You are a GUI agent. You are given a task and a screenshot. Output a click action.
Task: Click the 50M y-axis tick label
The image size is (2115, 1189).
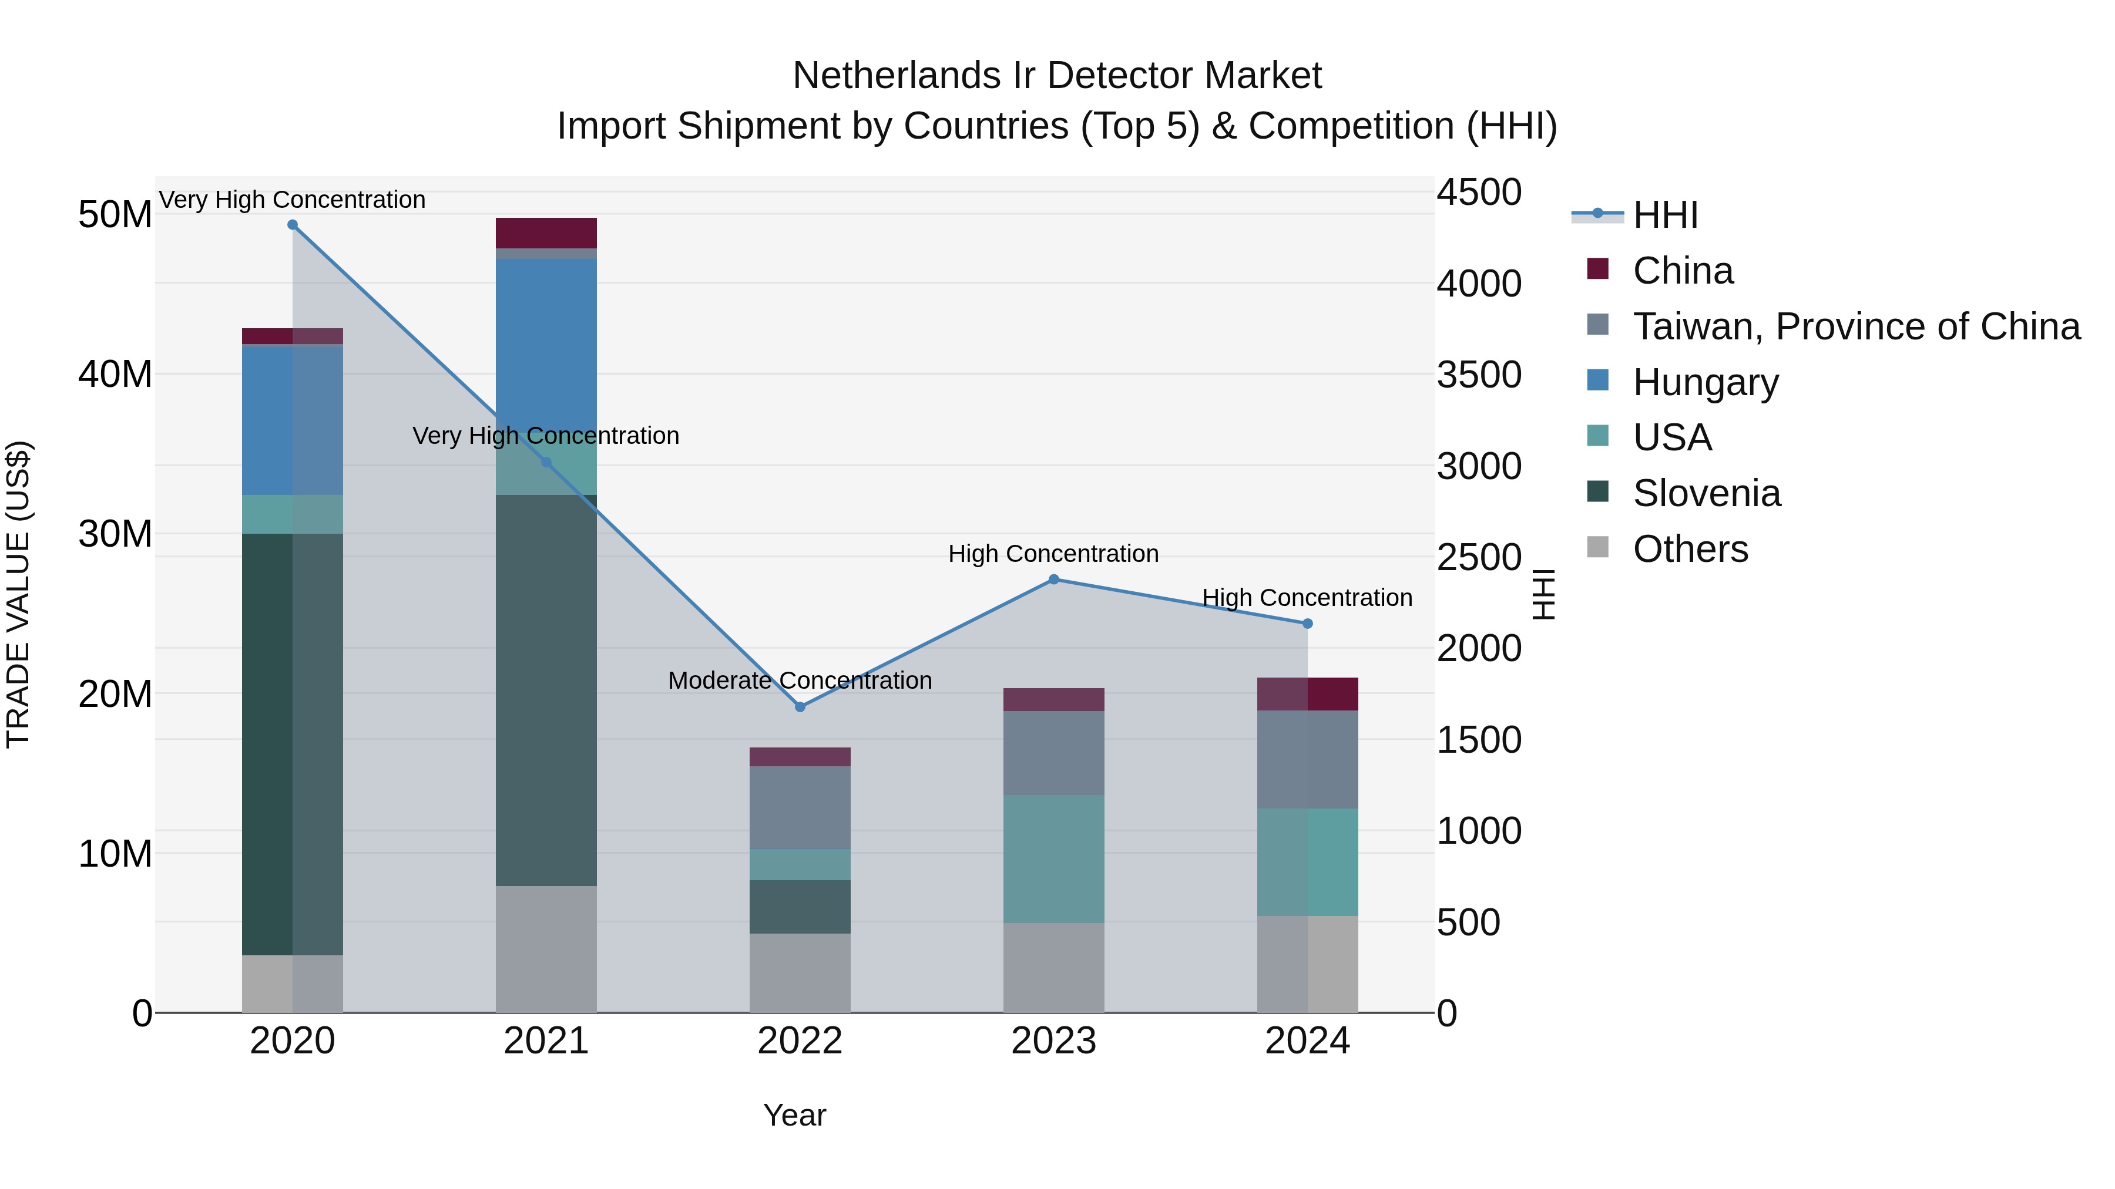[x=115, y=215]
